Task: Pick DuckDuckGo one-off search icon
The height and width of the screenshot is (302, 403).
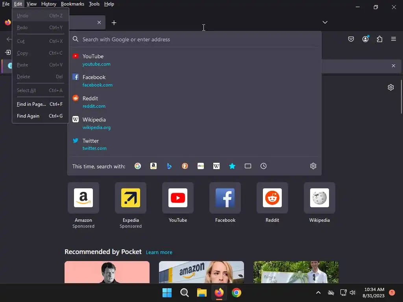Action: tap(185, 166)
